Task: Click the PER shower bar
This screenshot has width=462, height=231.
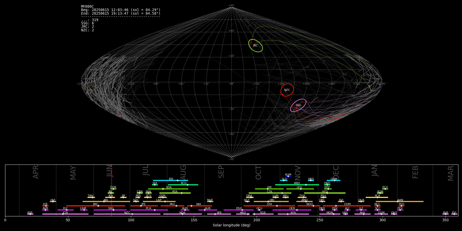Action: (x=175, y=193)
